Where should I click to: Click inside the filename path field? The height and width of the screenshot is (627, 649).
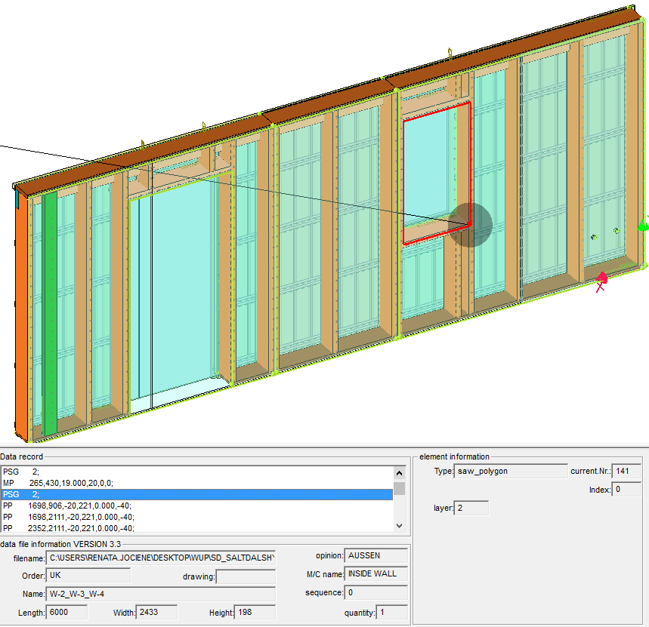(x=162, y=558)
